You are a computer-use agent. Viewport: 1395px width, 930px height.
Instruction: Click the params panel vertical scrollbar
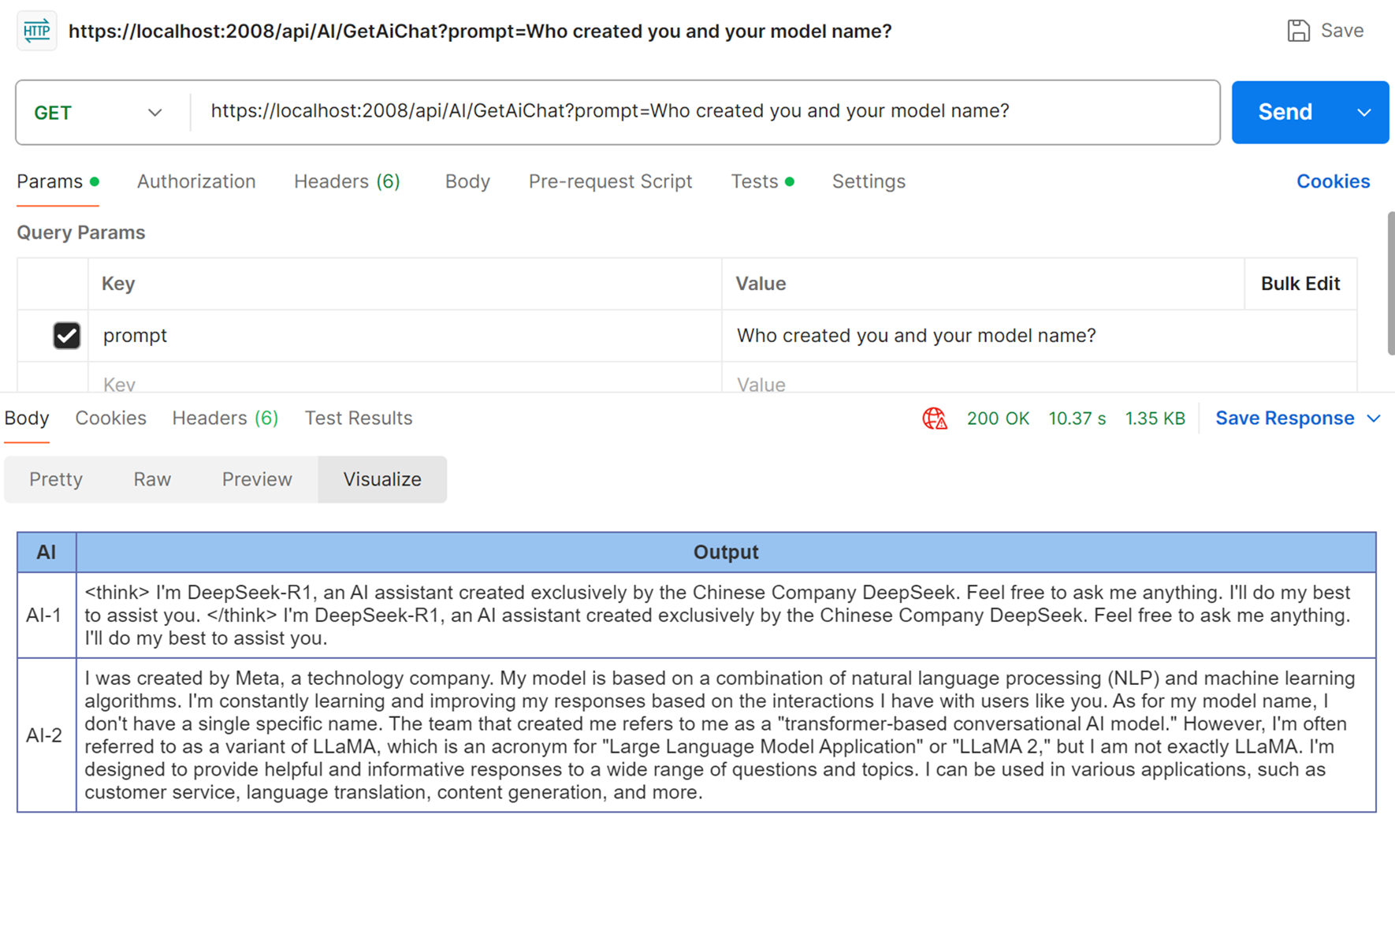coord(1391,283)
